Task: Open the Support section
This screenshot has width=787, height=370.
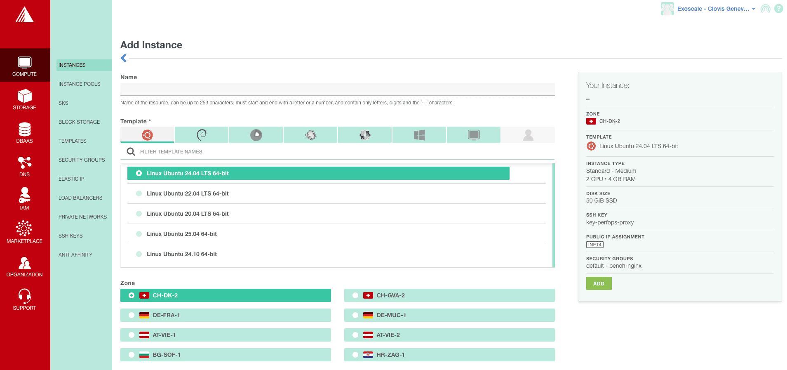Action: coord(25,300)
